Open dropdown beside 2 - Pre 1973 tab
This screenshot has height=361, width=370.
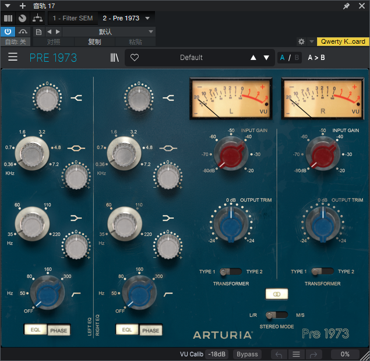click(147, 18)
